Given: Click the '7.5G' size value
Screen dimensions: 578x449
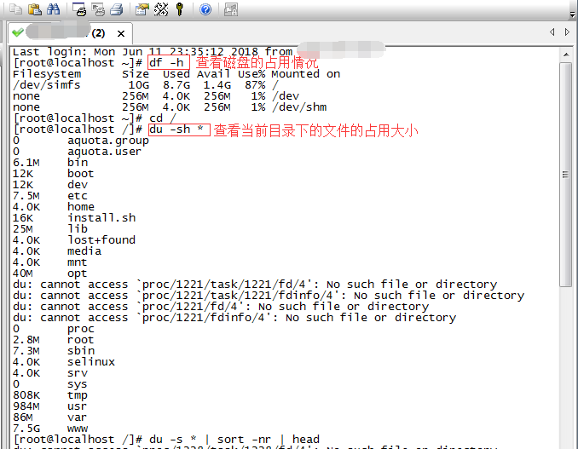Looking at the screenshot, I should pyautogui.click(x=26, y=429).
